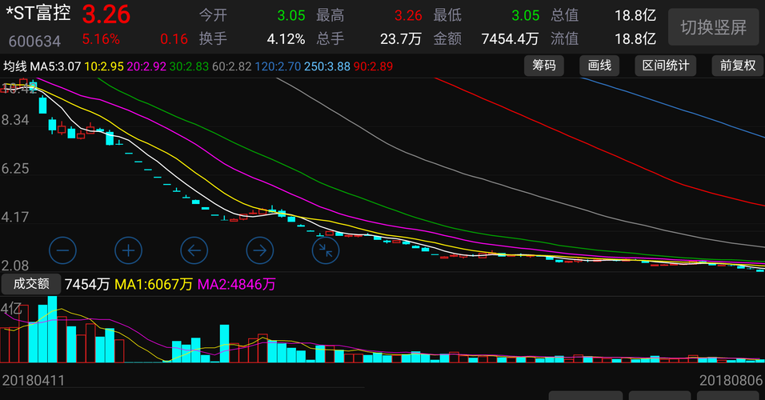The width and height of the screenshot is (765, 400).
Task: Tap percent change 5.16%
Action: pos(101,39)
